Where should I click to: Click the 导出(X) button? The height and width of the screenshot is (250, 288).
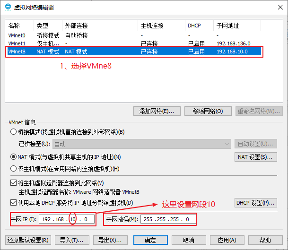(x=110, y=240)
